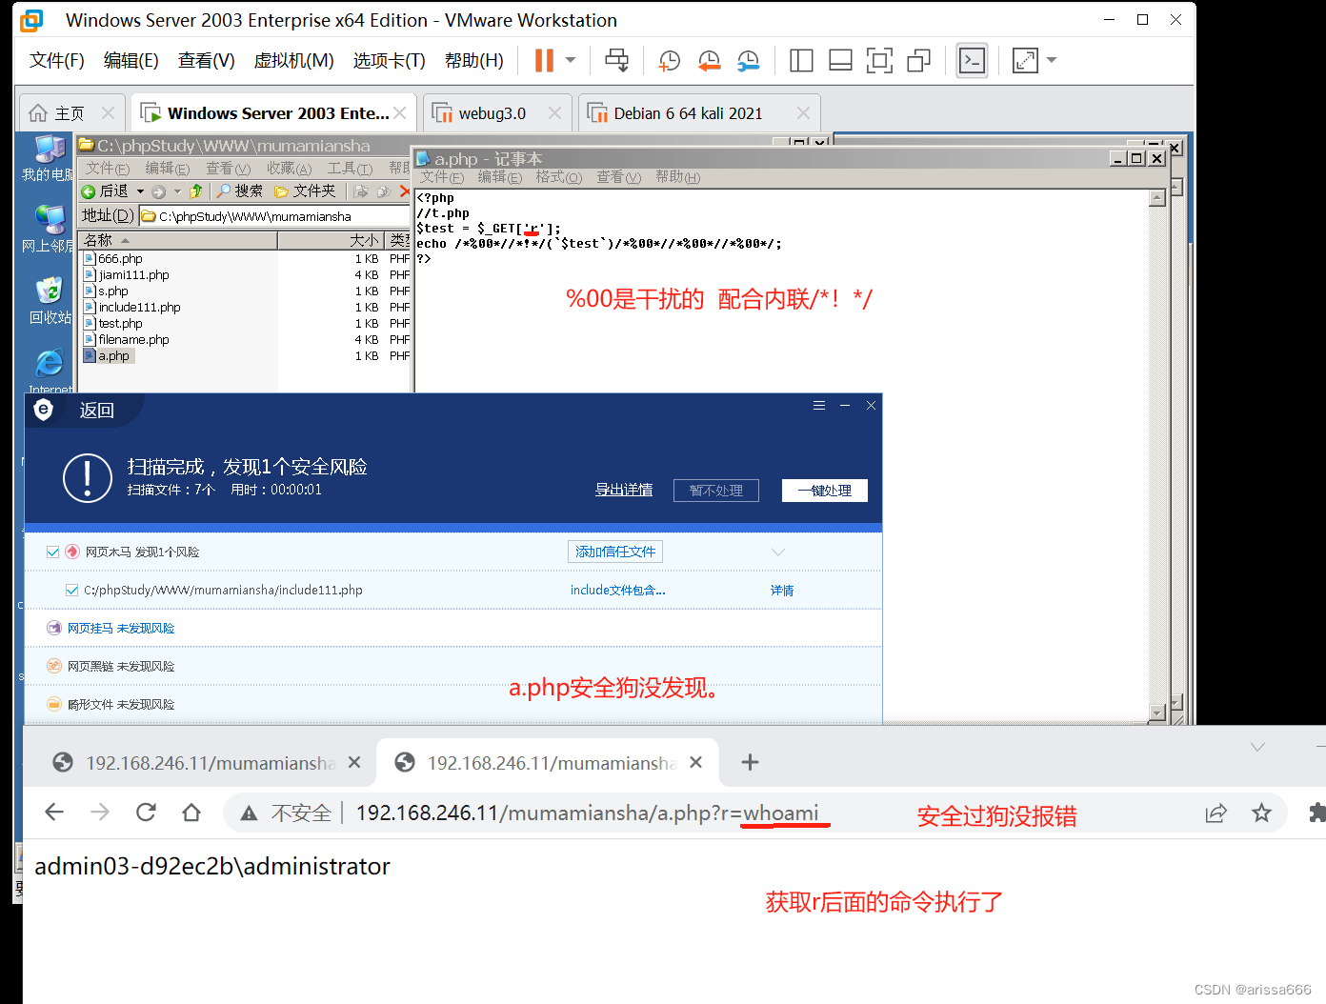Expand the stretch display dropdown arrow
The width and height of the screenshot is (1326, 1004).
(x=1052, y=60)
